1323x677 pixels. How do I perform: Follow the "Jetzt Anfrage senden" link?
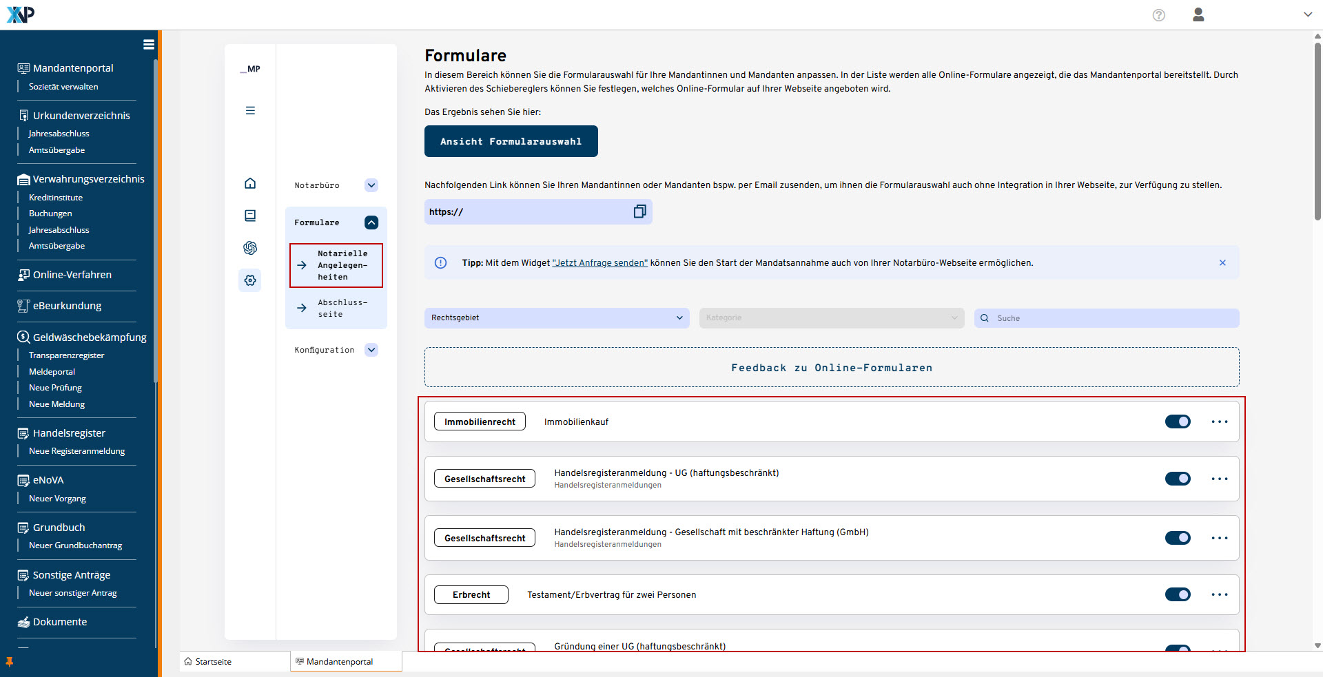[599, 263]
